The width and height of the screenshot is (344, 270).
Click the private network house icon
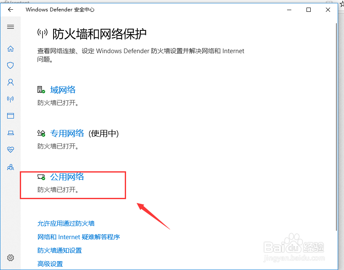coord(41,133)
